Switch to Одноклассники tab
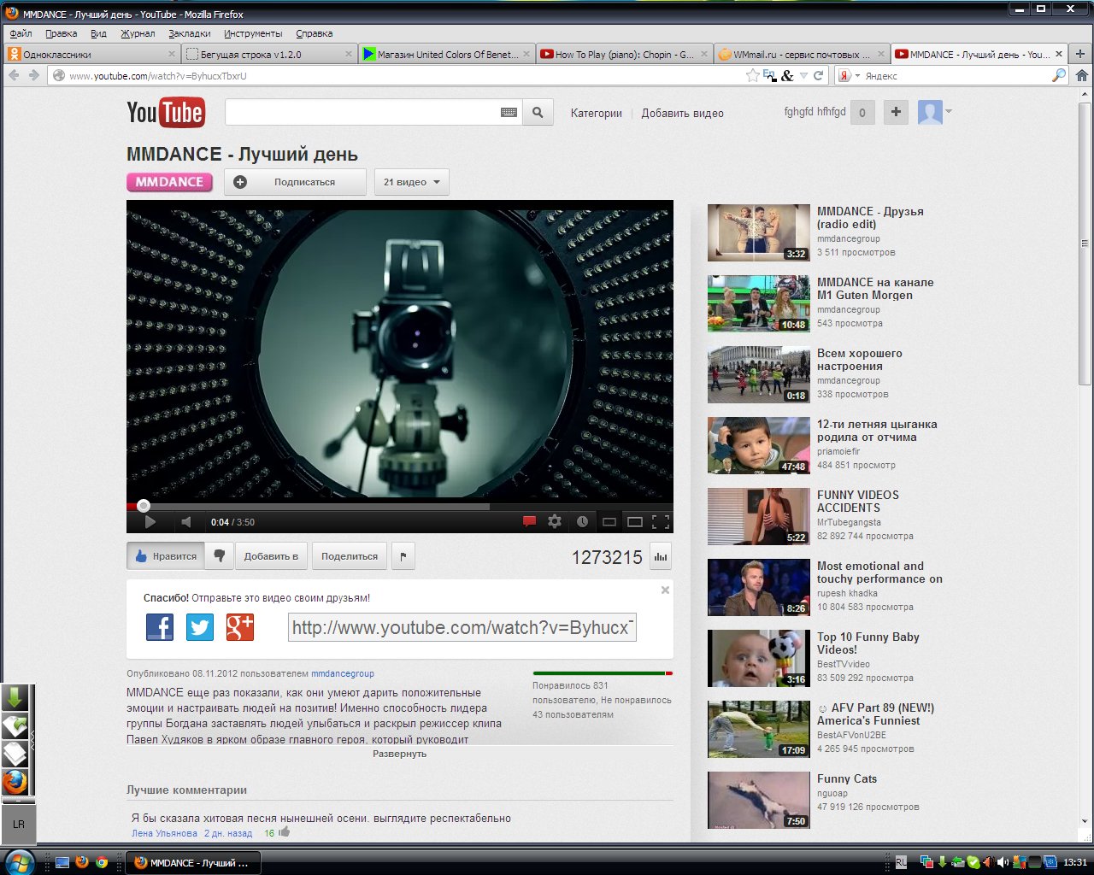 coord(91,54)
